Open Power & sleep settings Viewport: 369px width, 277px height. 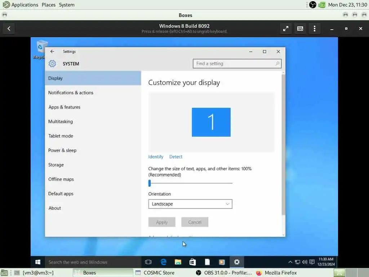93,150
